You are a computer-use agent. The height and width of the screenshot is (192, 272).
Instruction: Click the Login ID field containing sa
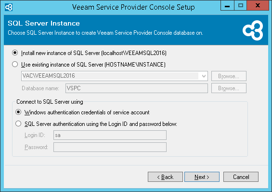point(110,135)
